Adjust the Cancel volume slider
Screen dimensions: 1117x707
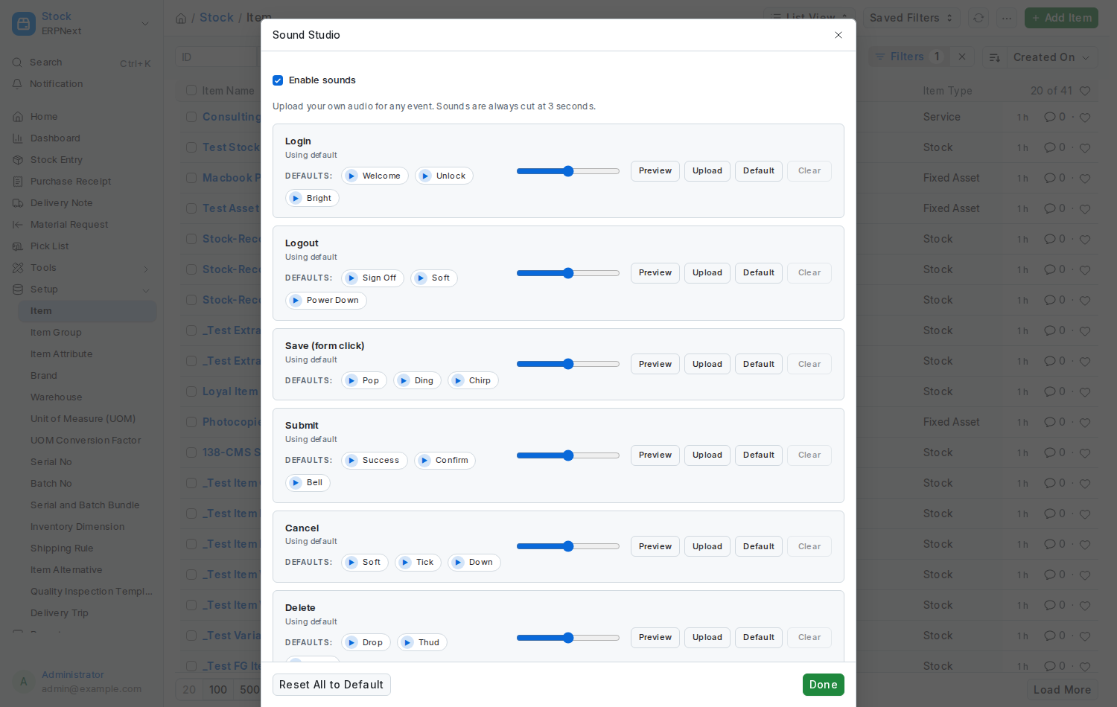tap(568, 547)
